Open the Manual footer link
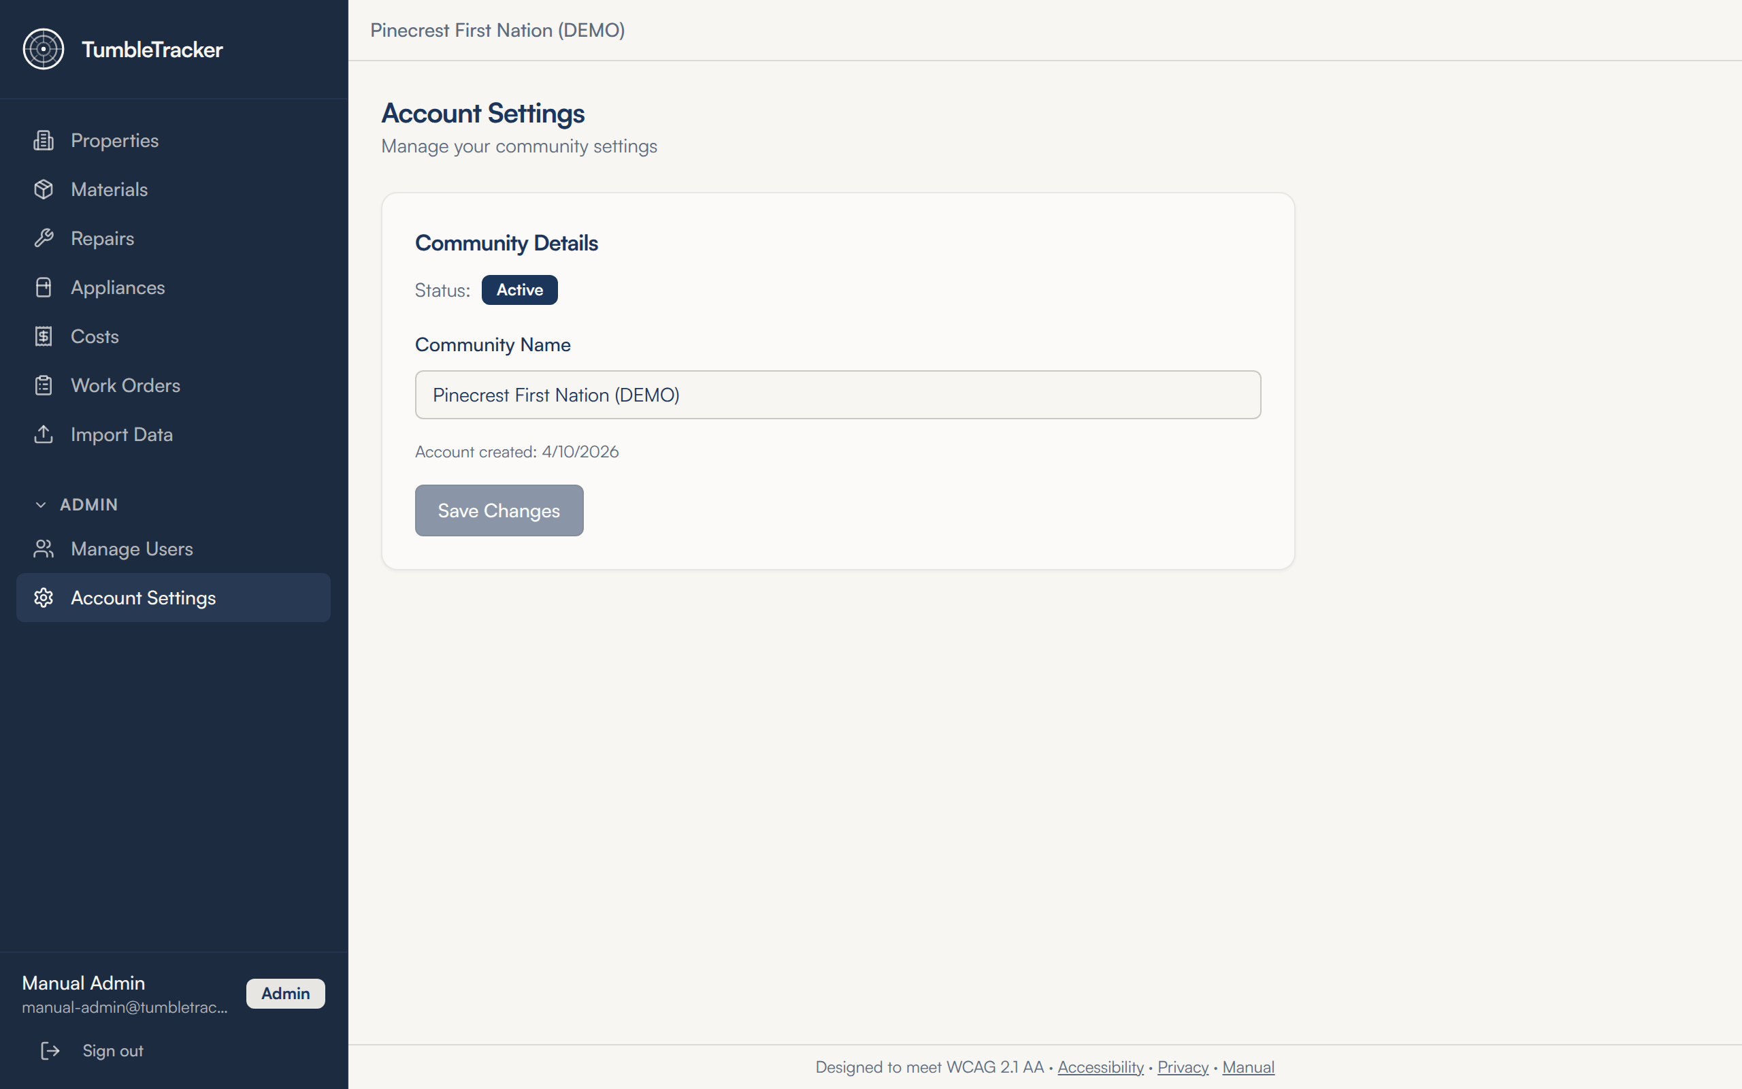 point(1248,1067)
